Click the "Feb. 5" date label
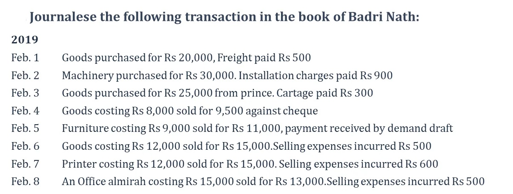 pyautogui.click(x=25, y=128)
